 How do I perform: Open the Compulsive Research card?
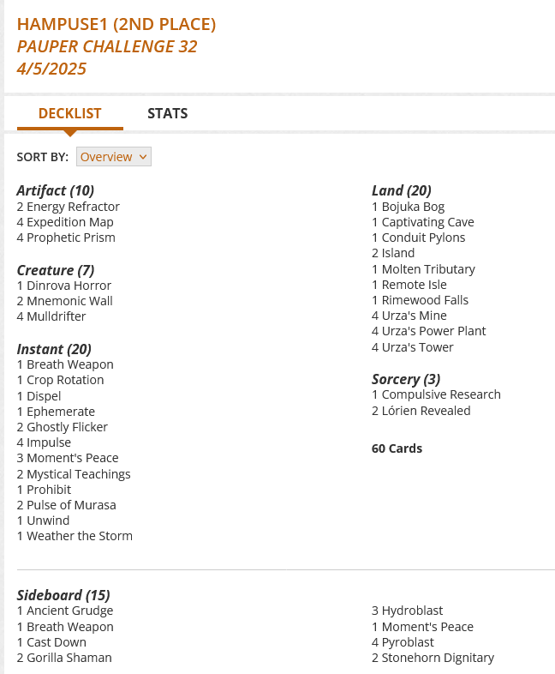[441, 394]
